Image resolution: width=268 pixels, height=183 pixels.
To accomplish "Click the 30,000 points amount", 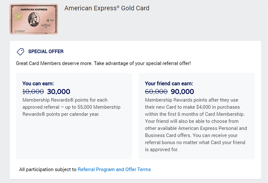I will (x=59, y=91).
